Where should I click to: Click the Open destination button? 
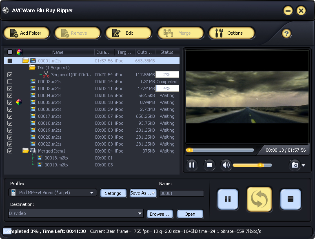190,214
